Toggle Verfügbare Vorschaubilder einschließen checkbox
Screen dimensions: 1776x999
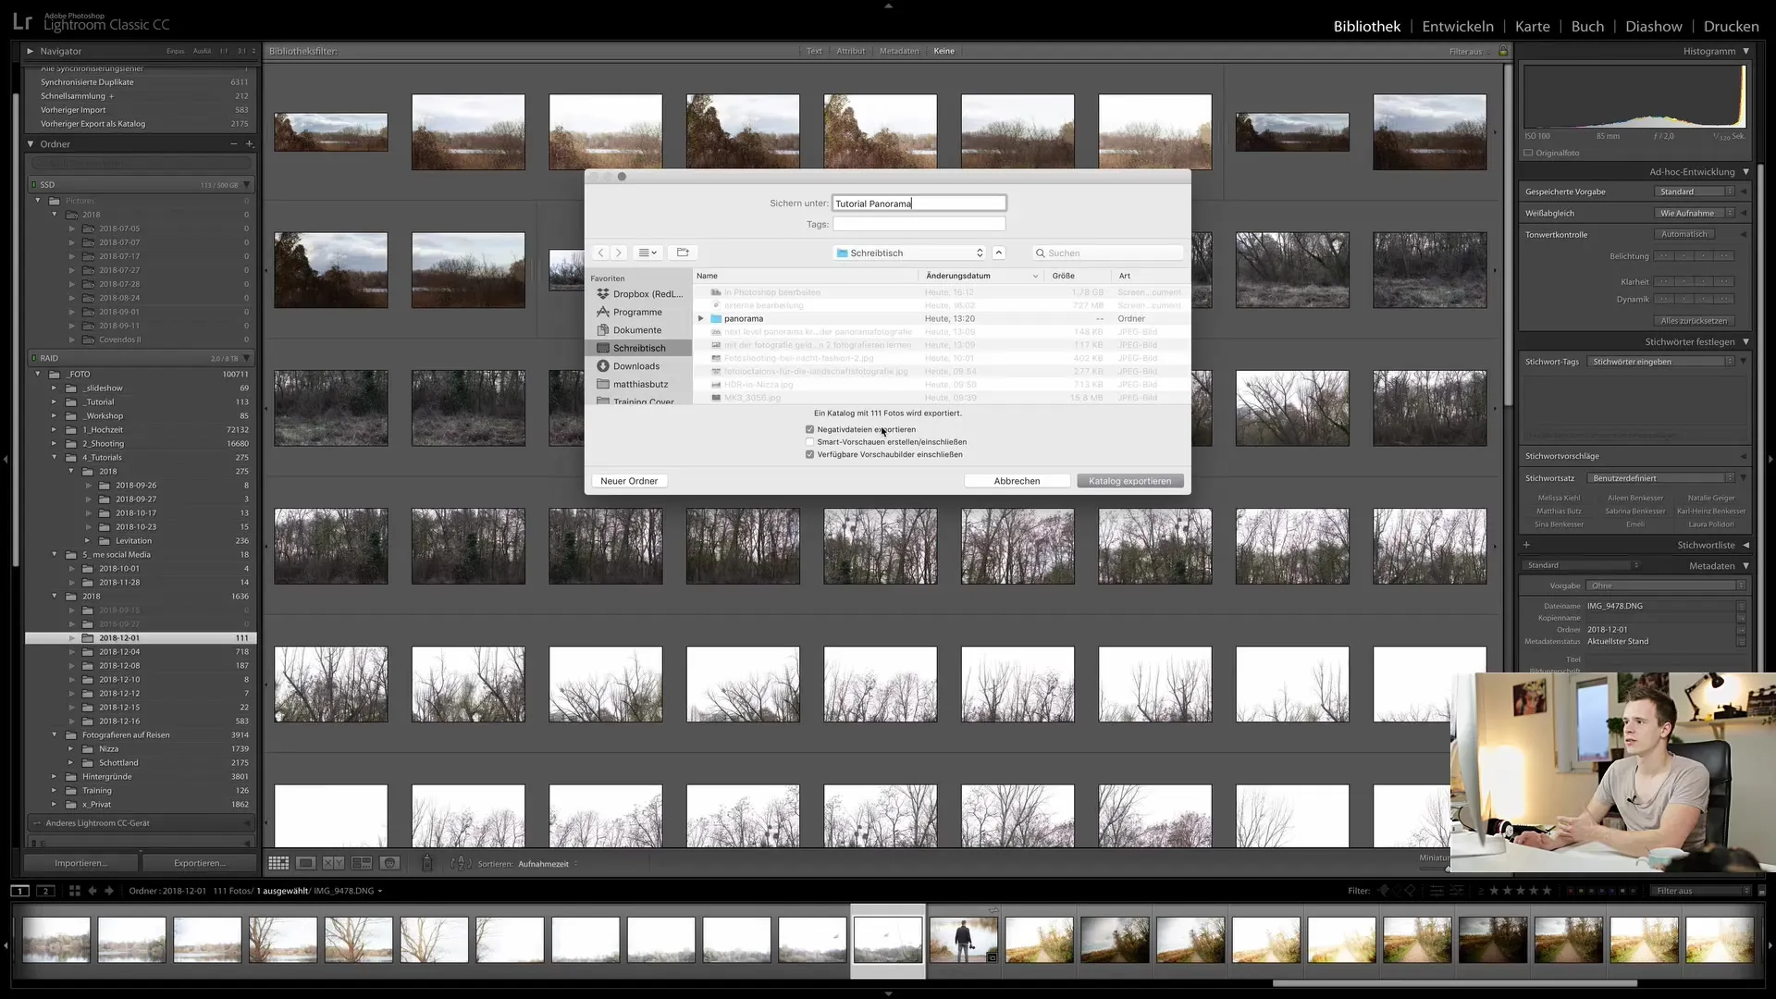(x=810, y=455)
